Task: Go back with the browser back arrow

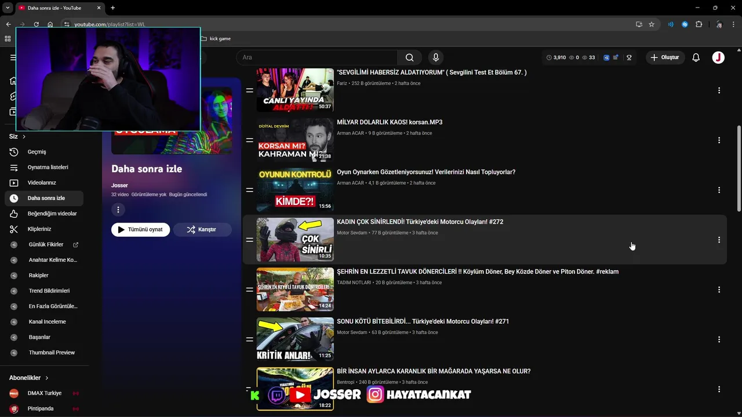Action: 8,24
